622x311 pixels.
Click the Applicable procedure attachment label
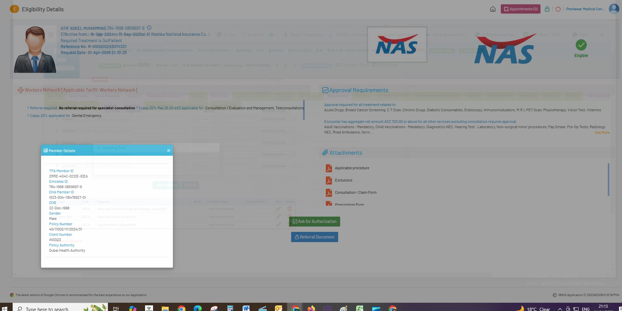click(x=352, y=168)
